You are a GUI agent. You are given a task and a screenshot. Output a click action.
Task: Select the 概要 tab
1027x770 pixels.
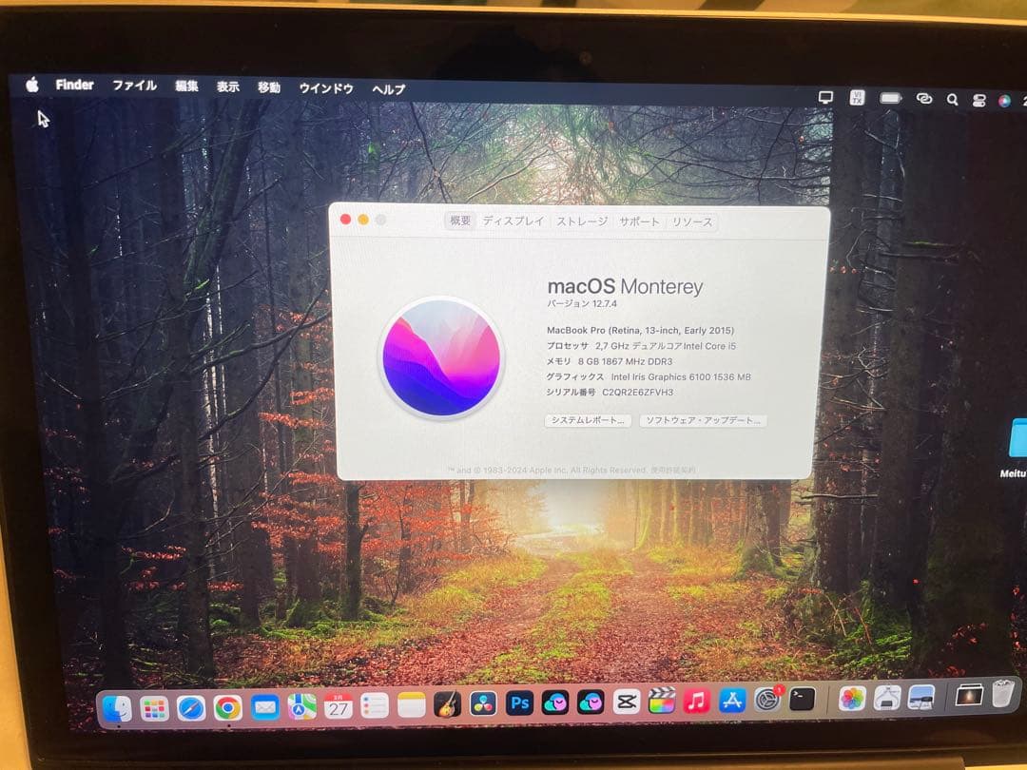tap(460, 221)
